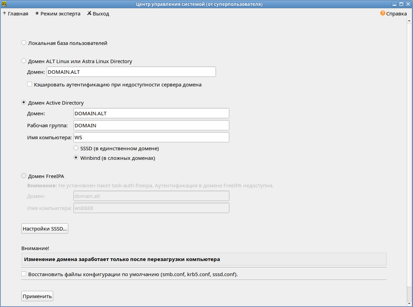Image resolution: width=413 pixels, height=307 pixels.
Task: Maximize the Центр управления системой window
Action: pos(401,4)
